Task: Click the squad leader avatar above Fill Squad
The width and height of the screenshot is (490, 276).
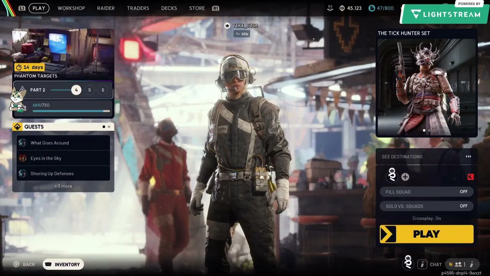Action: (x=392, y=175)
